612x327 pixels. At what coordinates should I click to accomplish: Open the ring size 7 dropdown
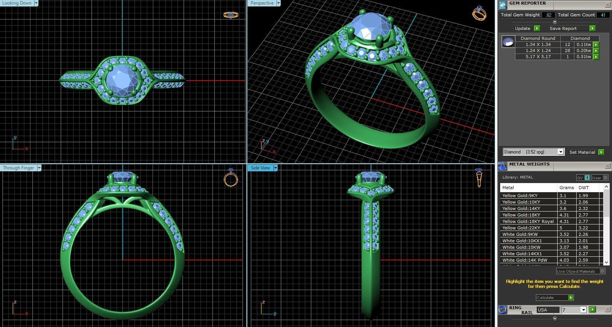[x=583, y=310]
